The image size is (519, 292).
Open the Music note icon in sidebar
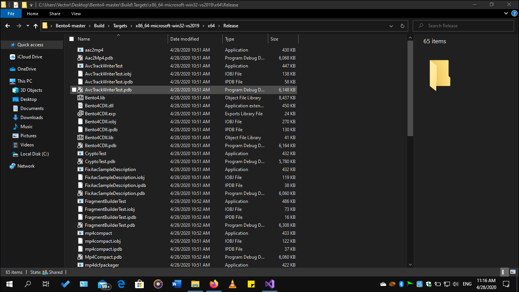tap(16, 127)
